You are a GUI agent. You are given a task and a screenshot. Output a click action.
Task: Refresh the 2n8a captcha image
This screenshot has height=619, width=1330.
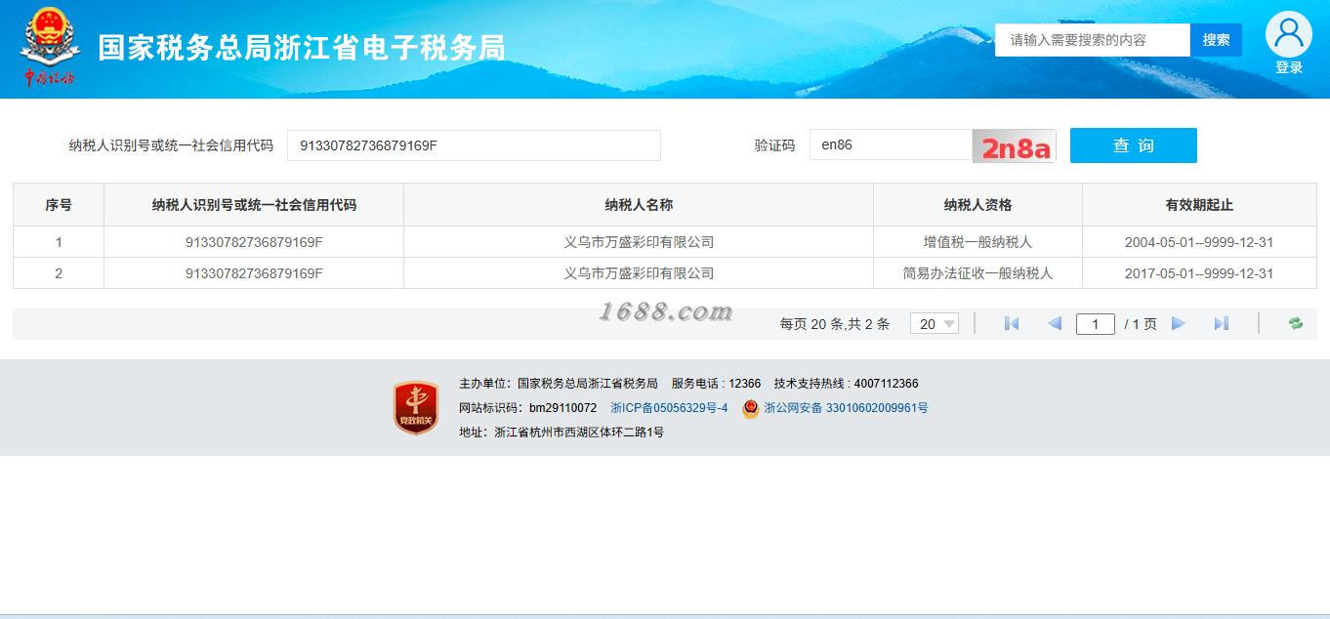click(x=1014, y=146)
